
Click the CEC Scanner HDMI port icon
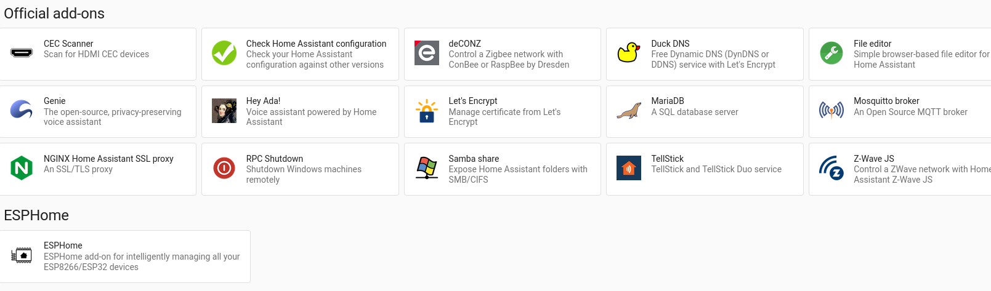[22, 53]
